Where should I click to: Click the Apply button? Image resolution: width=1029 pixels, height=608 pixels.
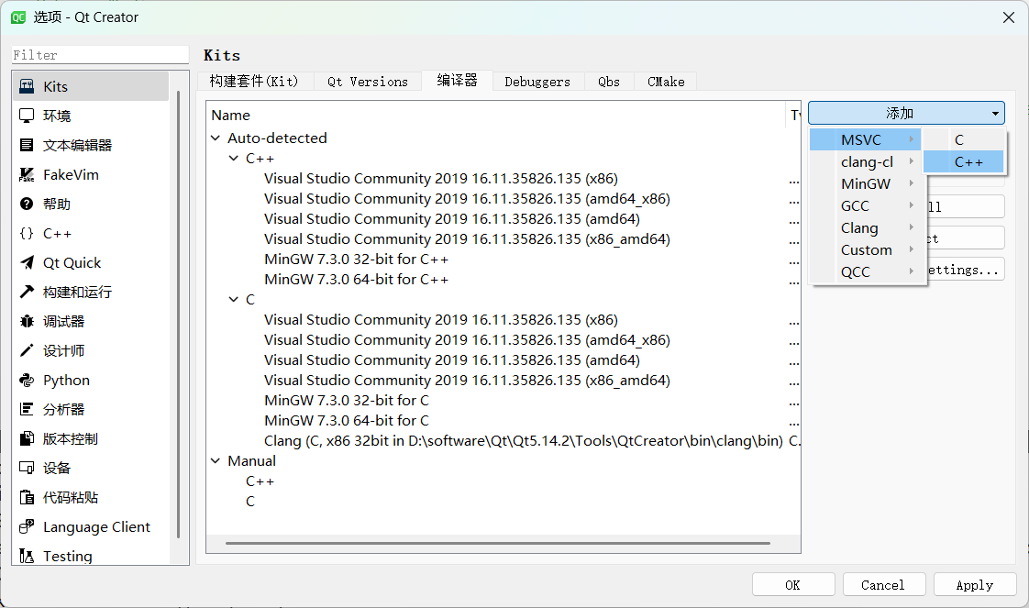coord(974,584)
